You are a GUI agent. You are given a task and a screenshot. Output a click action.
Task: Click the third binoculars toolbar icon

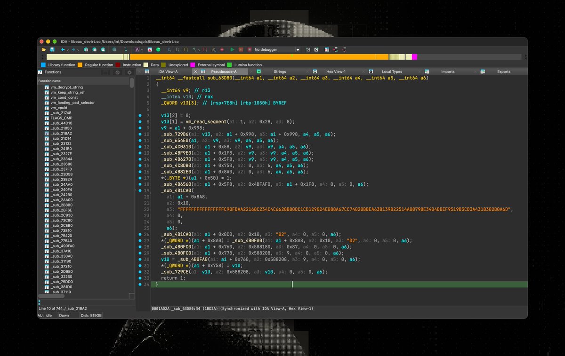pos(103,49)
